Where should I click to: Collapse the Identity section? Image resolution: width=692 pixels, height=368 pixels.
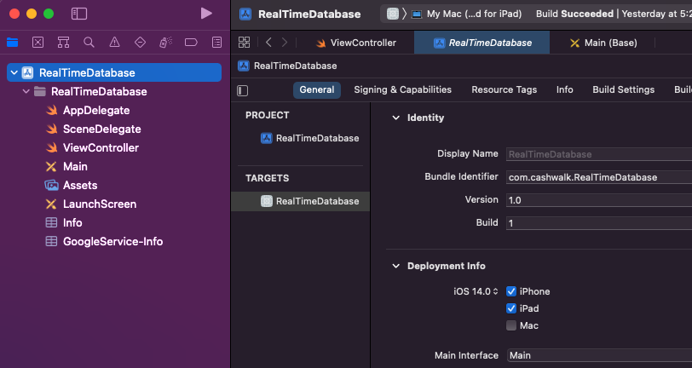point(395,118)
